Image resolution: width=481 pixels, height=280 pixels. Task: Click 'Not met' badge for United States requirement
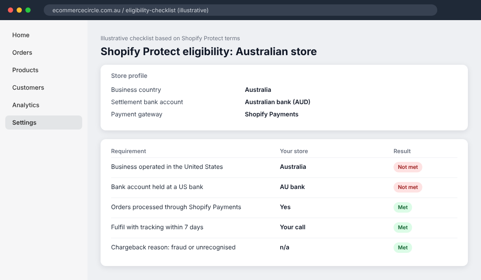(x=408, y=167)
